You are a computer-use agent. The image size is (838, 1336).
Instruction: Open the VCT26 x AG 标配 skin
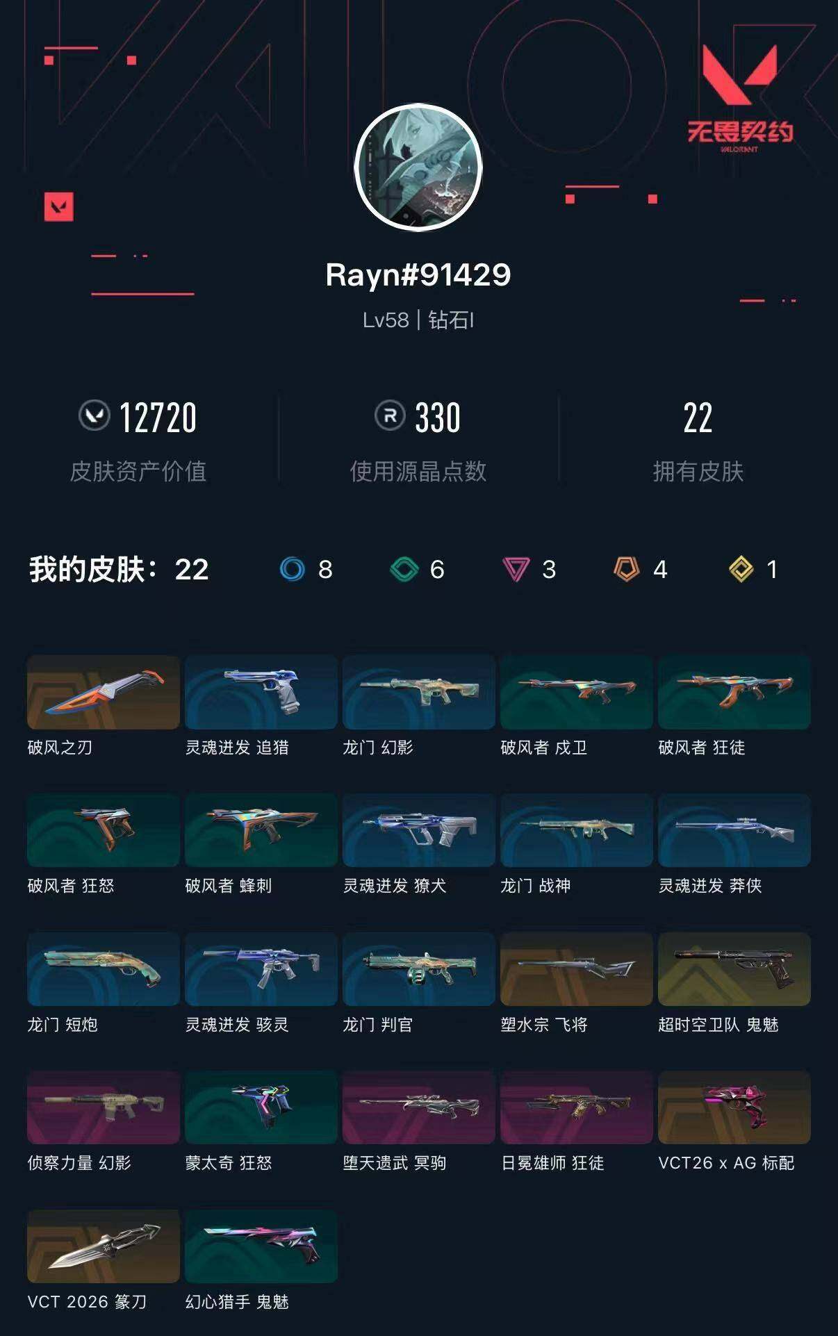pos(734,1107)
